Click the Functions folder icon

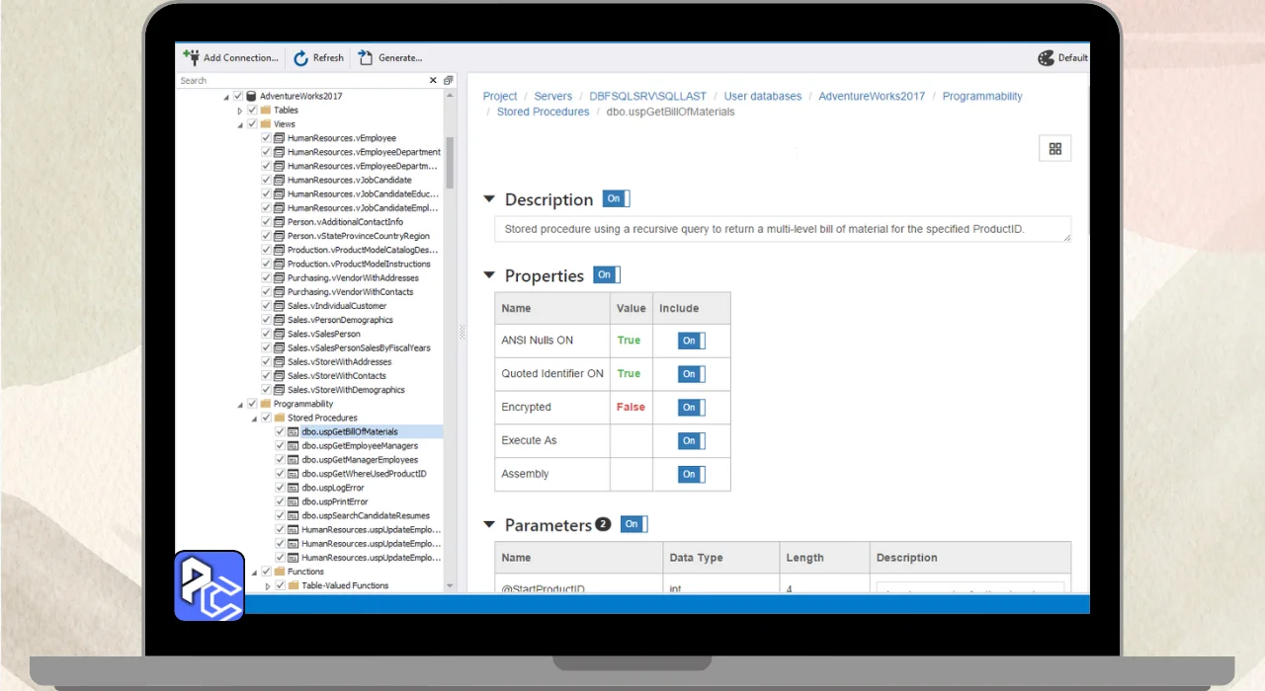click(280, 571)
